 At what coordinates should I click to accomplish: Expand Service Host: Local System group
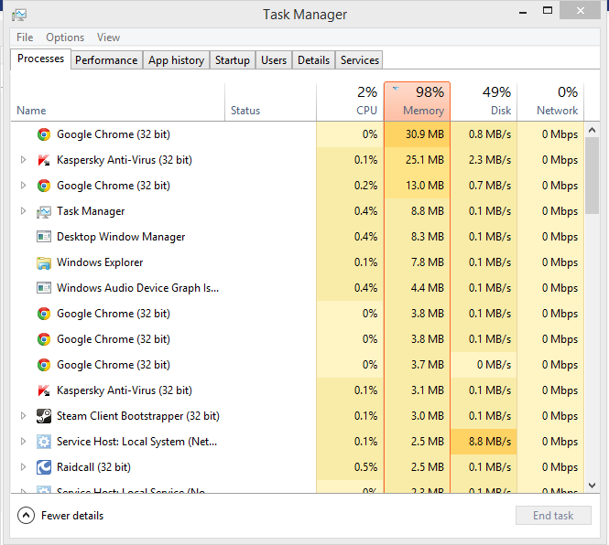pos(23,442)
